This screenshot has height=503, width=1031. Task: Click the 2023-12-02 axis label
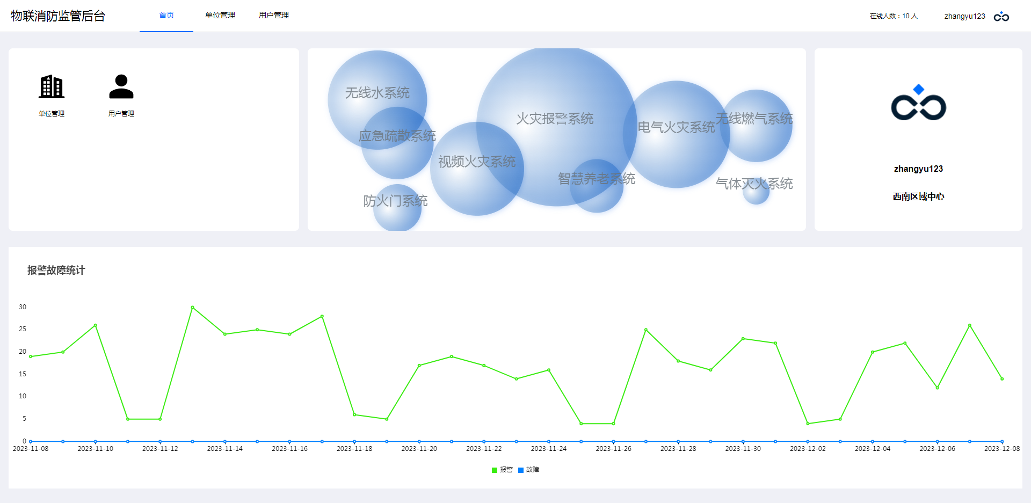[808, 449]
